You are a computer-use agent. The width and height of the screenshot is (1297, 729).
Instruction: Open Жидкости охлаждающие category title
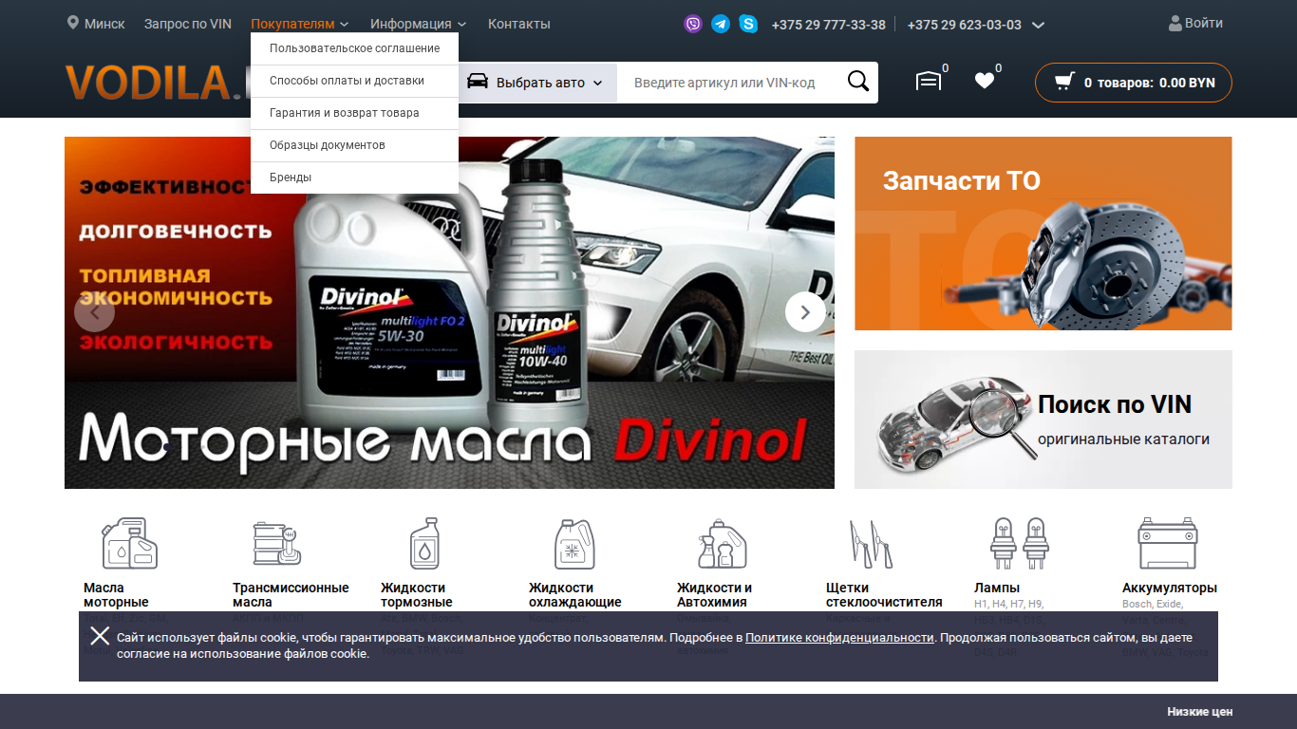click(x=575, y=595)
